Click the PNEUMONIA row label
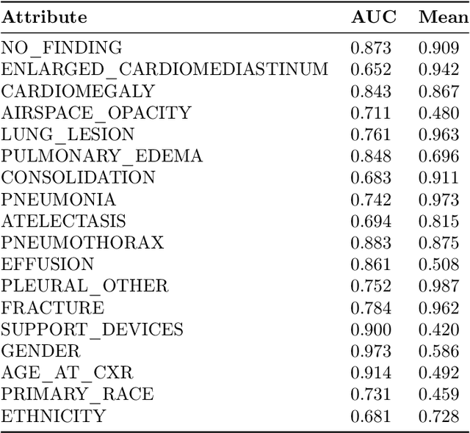 58,200
